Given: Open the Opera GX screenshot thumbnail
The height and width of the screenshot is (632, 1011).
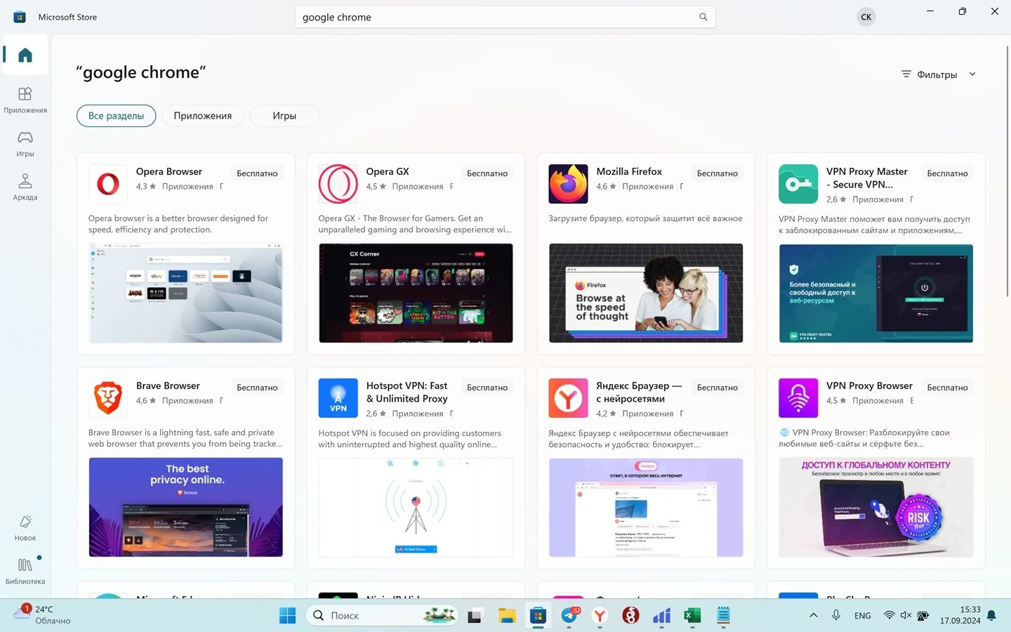Looking at the screenshot, I should [x=416, y=294].
